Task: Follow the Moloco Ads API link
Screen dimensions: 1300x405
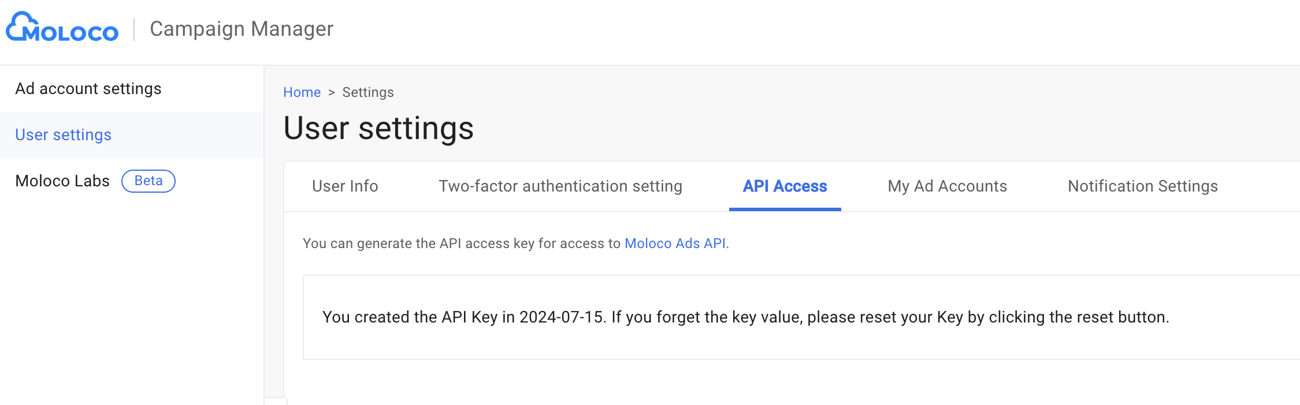Action: (x=675, y=243)
